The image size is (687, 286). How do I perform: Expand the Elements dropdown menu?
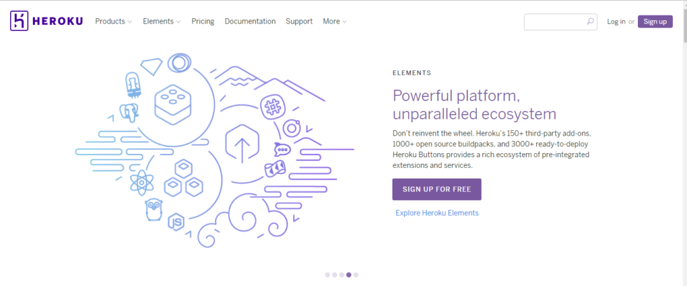[162, 21]
